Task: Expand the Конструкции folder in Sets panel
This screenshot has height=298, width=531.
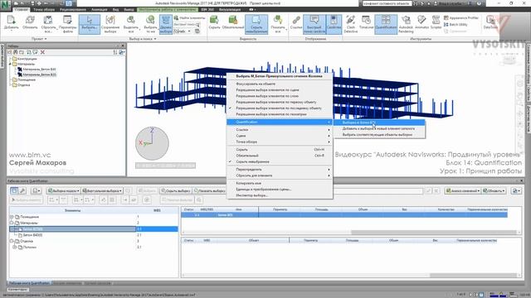Action: (x=10, y=59)
